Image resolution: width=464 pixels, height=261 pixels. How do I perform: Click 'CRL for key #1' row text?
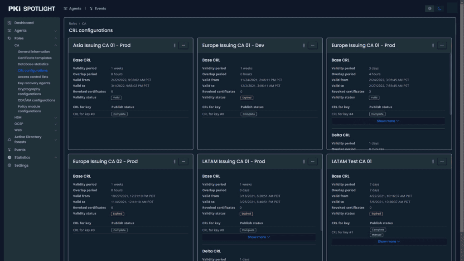coord(343,232)
